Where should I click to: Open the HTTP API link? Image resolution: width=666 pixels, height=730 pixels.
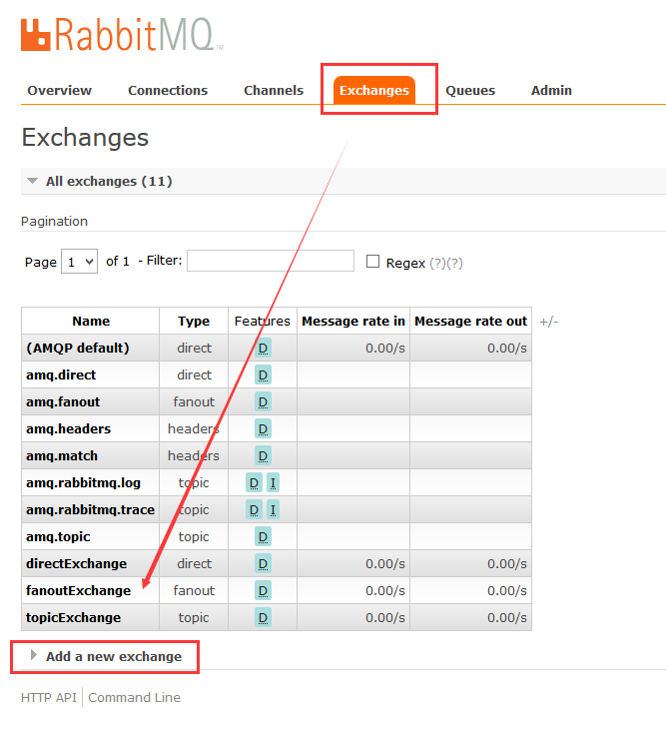tap(49, 697)
